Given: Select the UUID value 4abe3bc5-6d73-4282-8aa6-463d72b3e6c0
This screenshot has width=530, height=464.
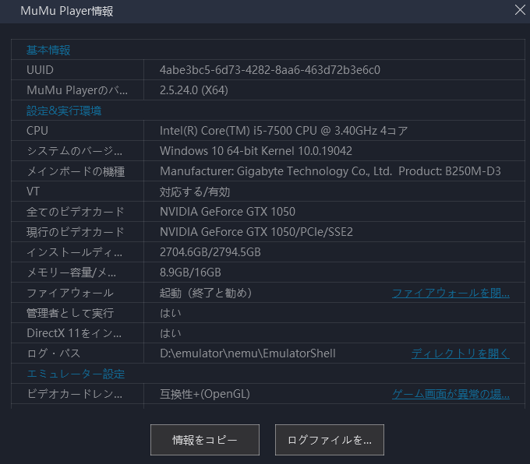Looking at the screenshot, I should (270, 70).
